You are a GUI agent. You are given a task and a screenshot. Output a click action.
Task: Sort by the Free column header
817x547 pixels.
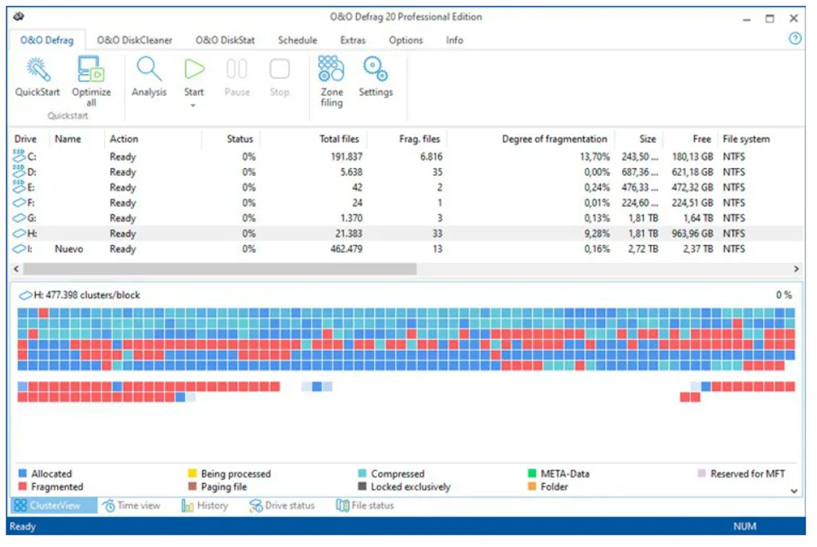click(x=702, y=139)
